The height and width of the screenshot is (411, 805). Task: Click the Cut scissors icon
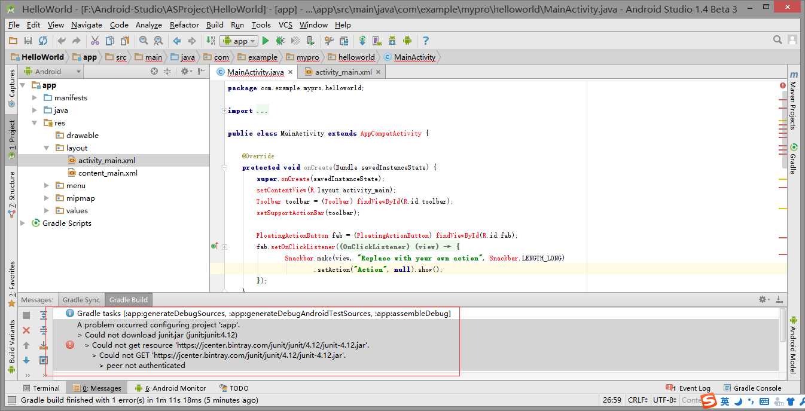tap(95, 41)
